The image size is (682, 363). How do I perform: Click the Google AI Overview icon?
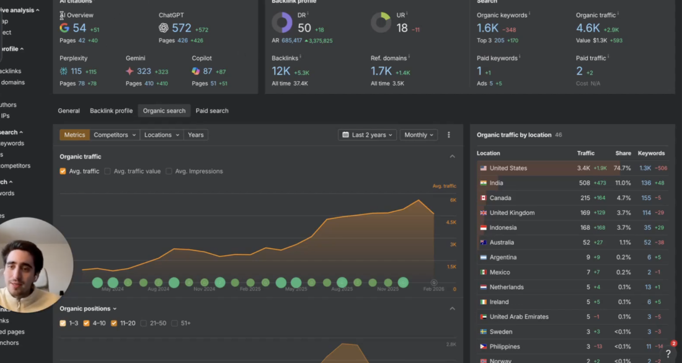coord(64,28)
